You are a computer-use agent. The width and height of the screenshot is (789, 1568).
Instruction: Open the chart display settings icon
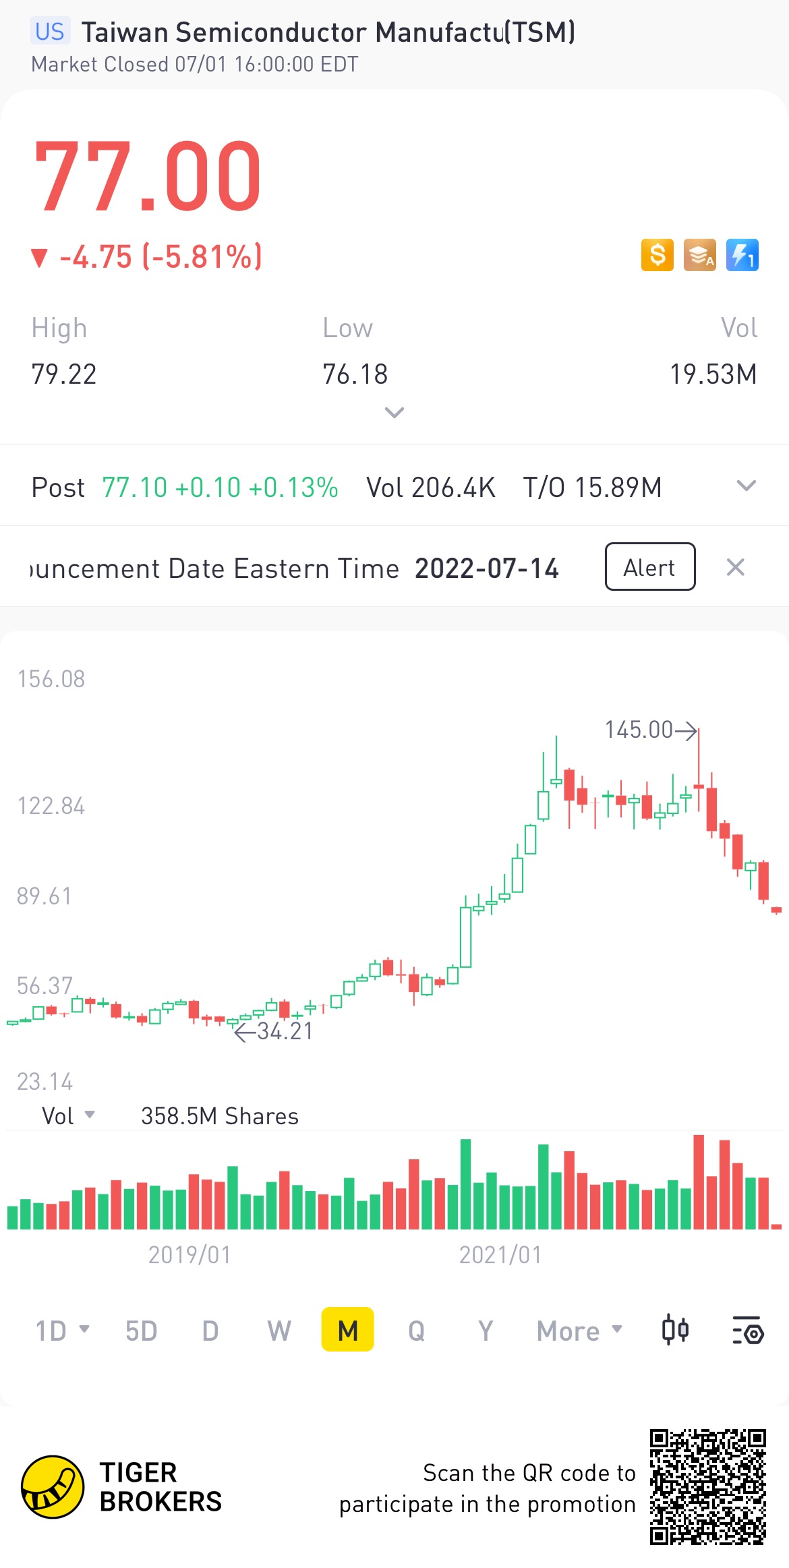click(x=747, y=1331)
